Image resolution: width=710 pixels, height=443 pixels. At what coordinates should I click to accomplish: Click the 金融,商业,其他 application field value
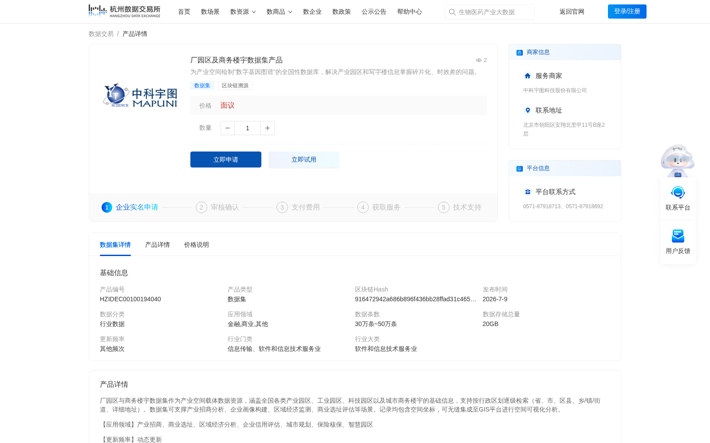(x=248, y=324)
